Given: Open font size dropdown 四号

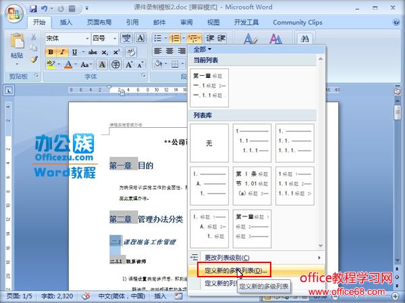Looking at the screenshot, I should click(115, 39).
